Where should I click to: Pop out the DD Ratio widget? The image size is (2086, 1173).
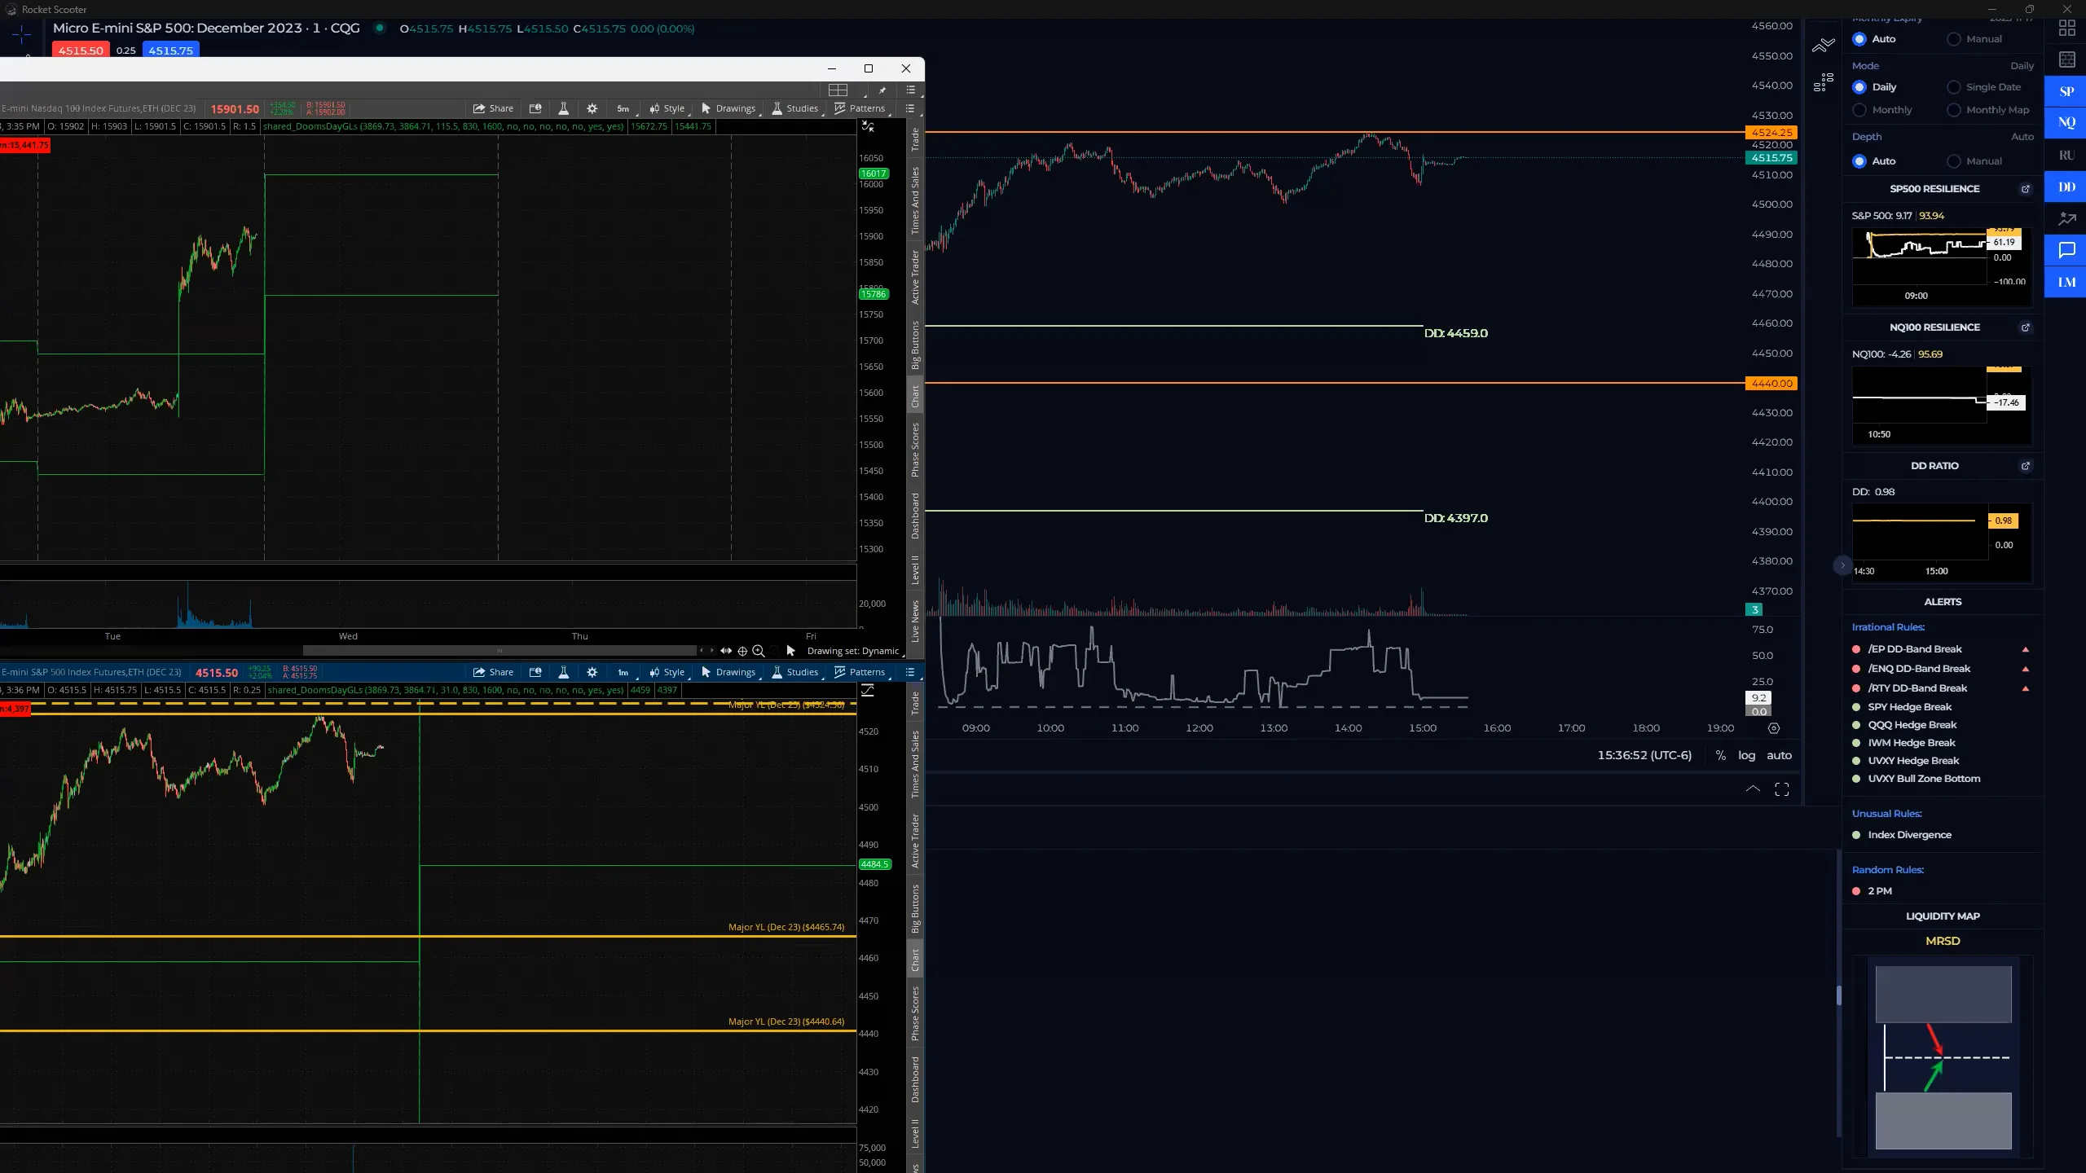point(2025,466)
